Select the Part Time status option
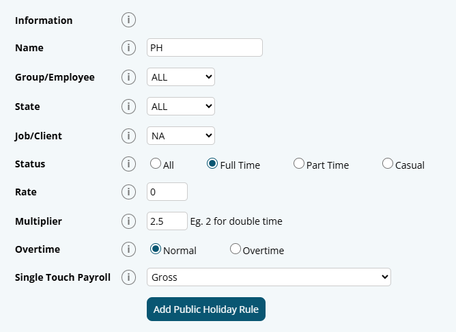This screenshot has width=456, height=332. point(298,164)
